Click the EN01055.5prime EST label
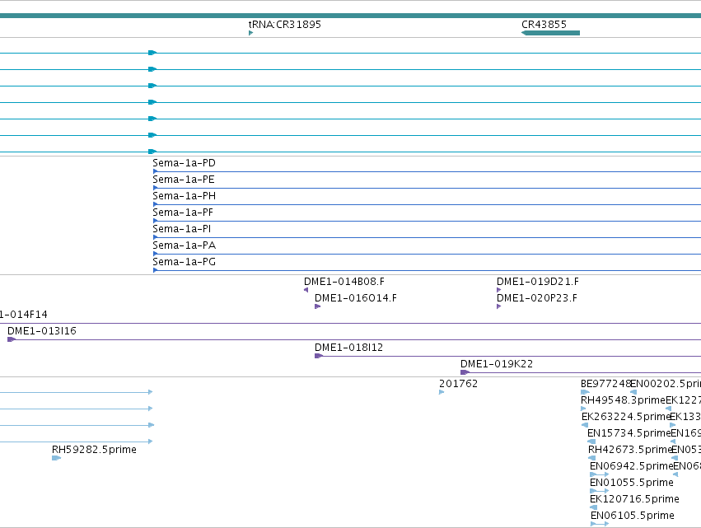 [x=631, y=483]
